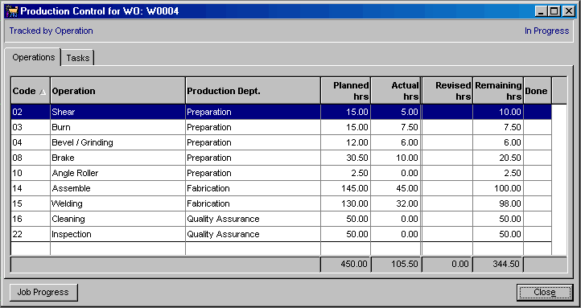Image resolution: width=581 pixels, height=308 pixels.
Task: Click the Done cell for Inspection
Action: pyautogui.click(x=538, y=234)
